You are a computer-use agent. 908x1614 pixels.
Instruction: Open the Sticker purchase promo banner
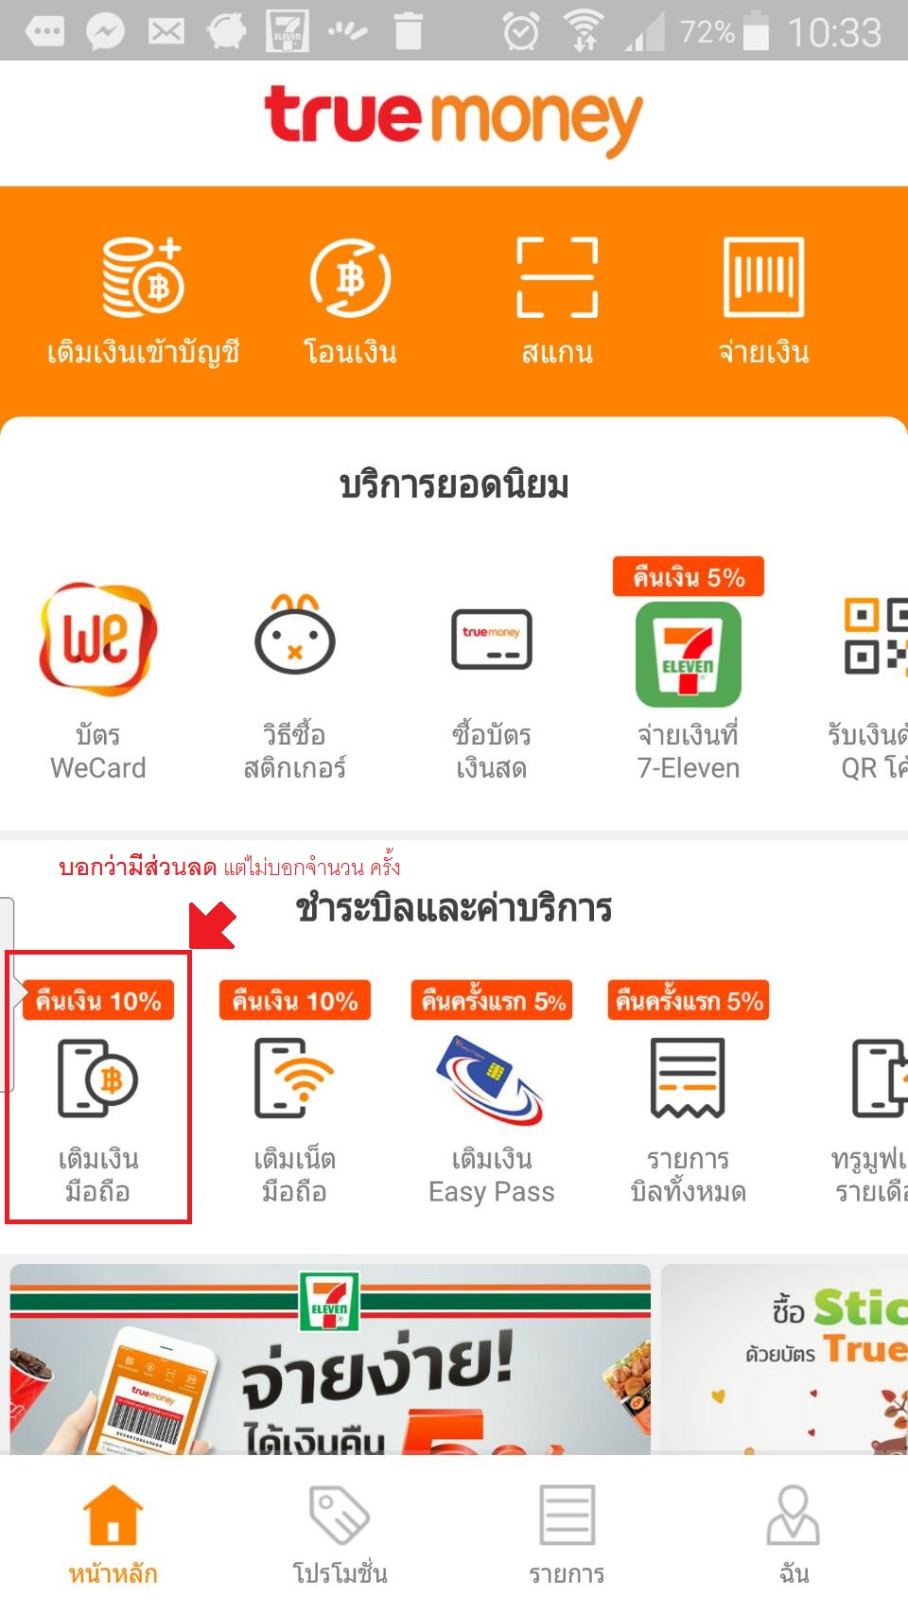point(784,1360)
